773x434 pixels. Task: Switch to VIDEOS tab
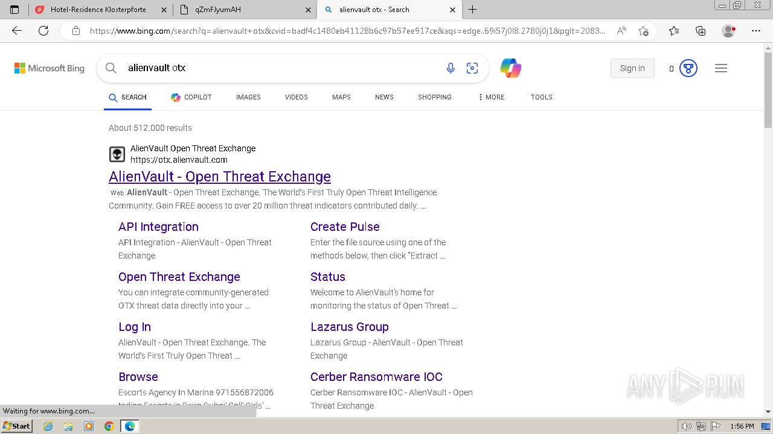[297, 97]
